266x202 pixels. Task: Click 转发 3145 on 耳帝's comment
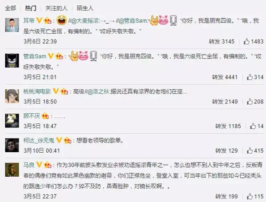pyautogui.click(x=222, y=41)
